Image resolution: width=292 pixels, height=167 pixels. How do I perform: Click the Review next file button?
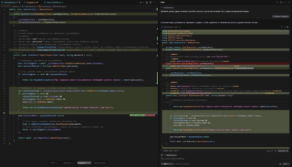point(101,163)
